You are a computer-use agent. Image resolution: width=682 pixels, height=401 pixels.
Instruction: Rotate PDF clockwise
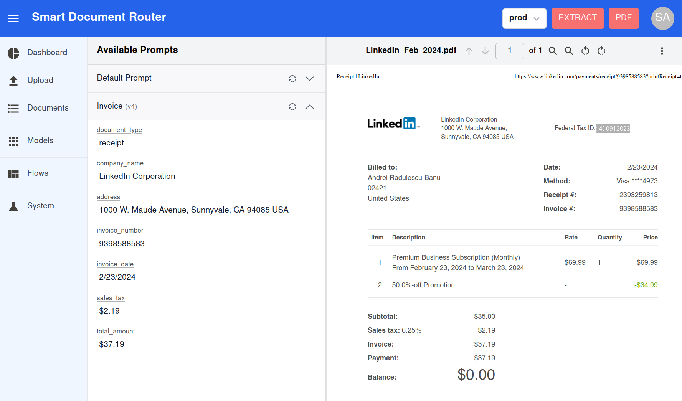pyautogui.click(x=601, y=51)
